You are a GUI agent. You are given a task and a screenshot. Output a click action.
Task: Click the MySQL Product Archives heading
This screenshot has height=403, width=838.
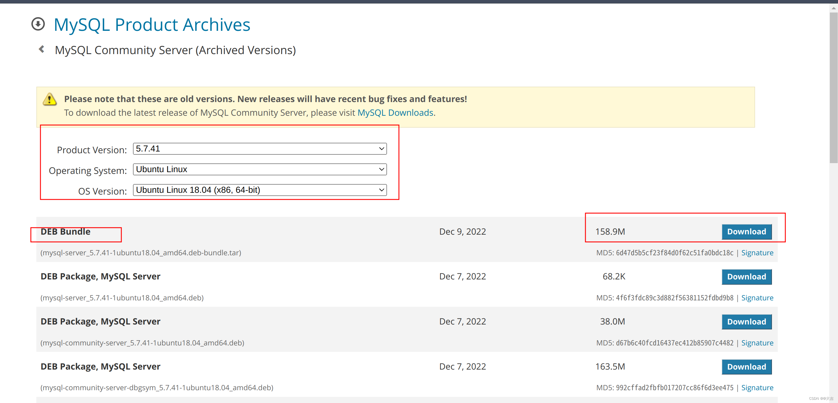coord(152,25)
